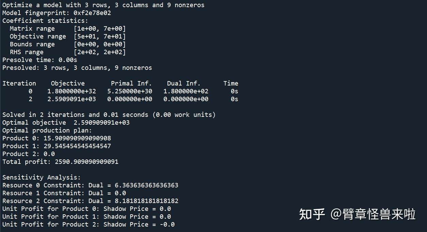Click the iteration 2 objective value
Screen dimensions: 427x232
coord(72,99)
